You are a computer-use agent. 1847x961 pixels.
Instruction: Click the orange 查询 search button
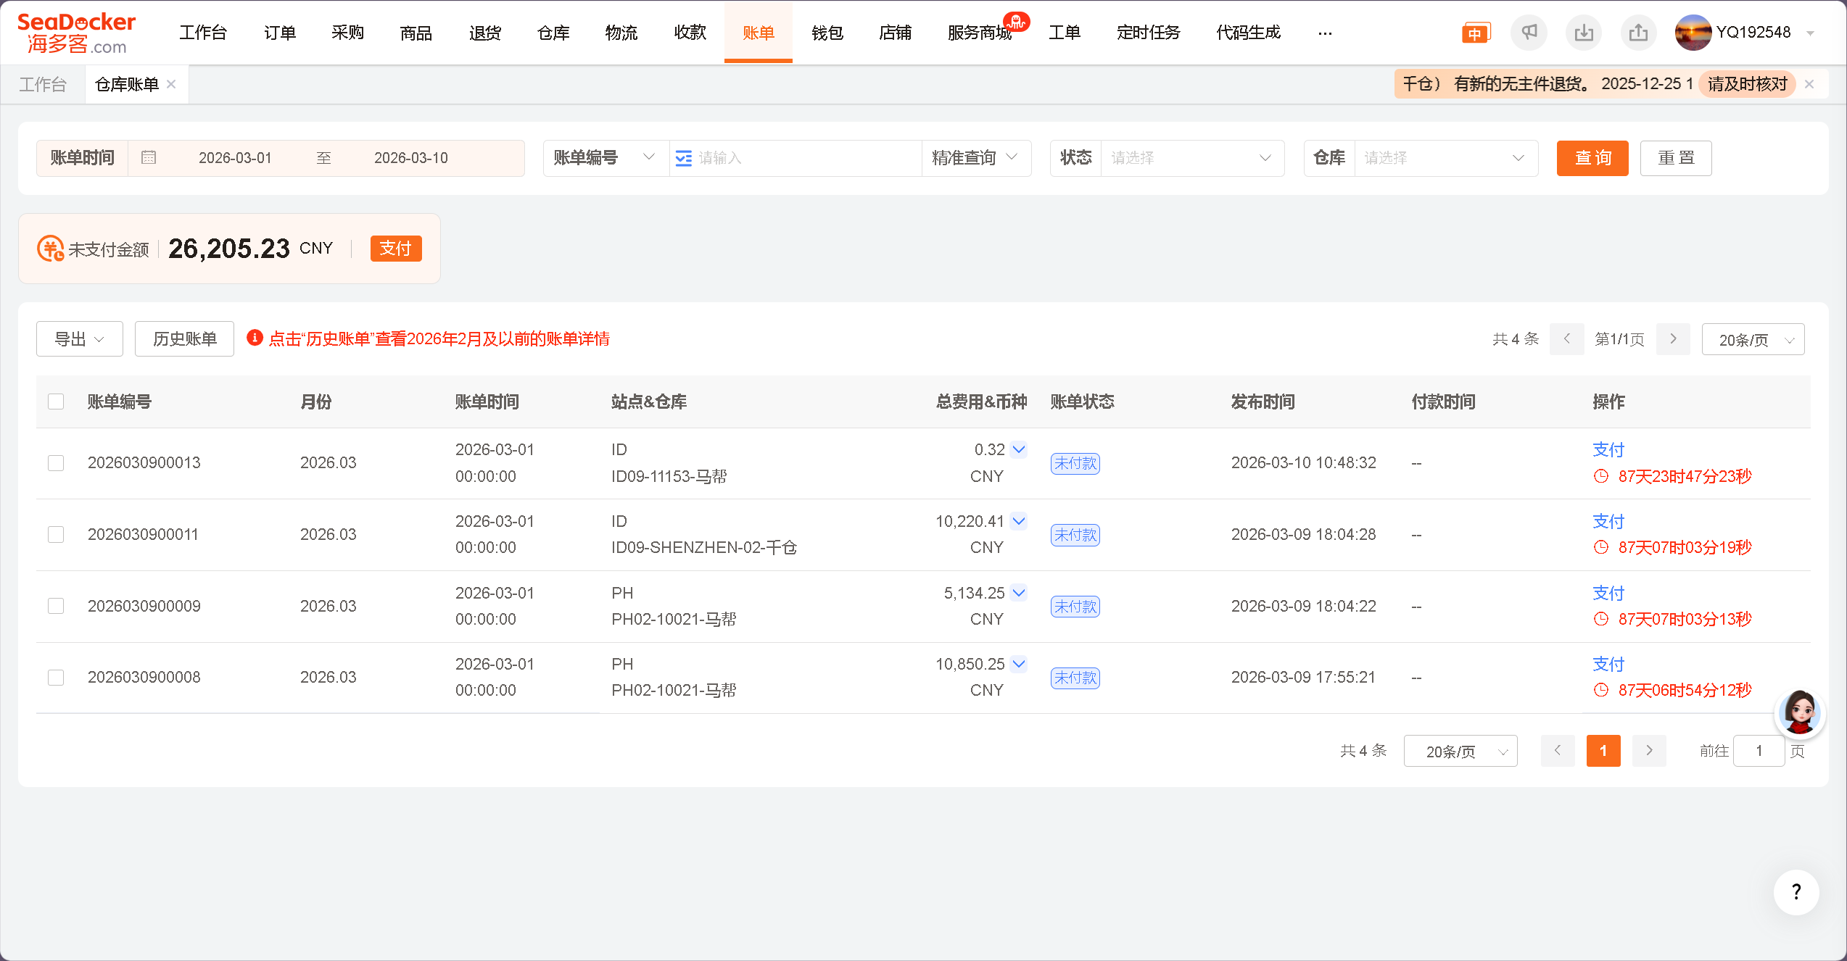coord(1592,158)
